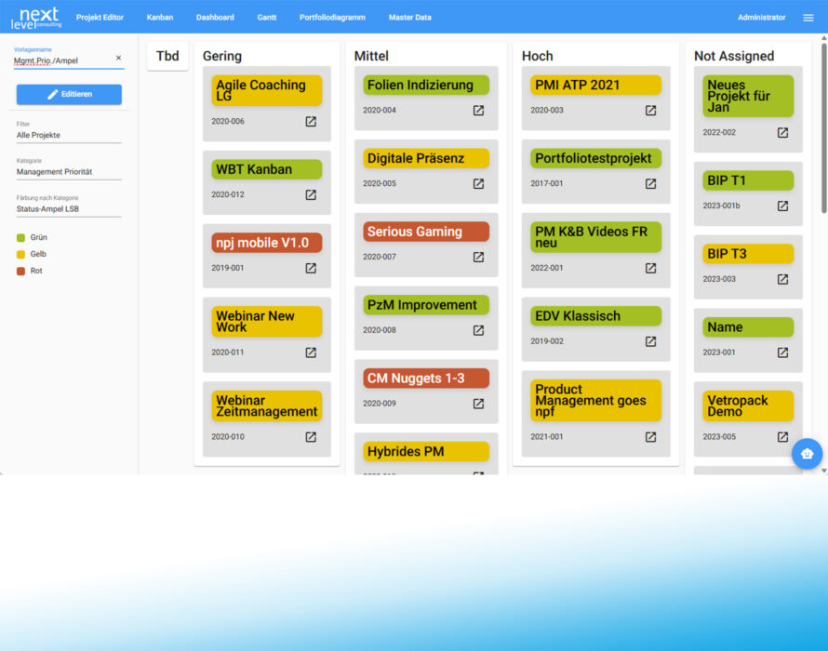Click project number 2017-001
The width and height of the screenshot is (828, 651).
546,184
